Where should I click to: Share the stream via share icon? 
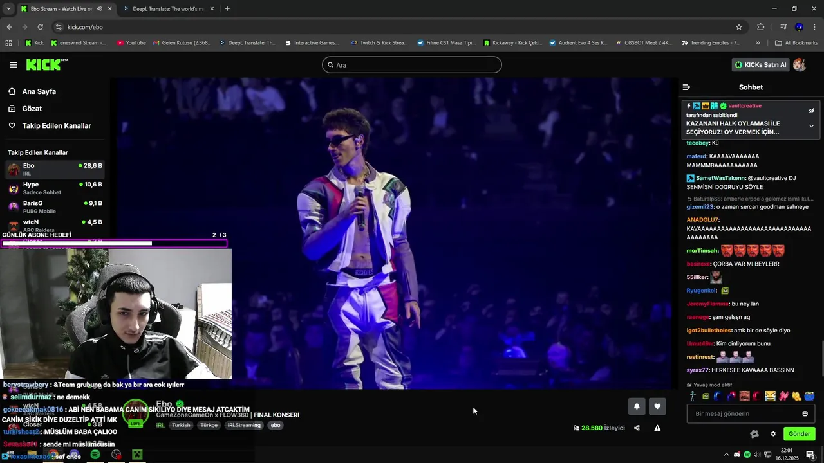(x=637, y=428)
